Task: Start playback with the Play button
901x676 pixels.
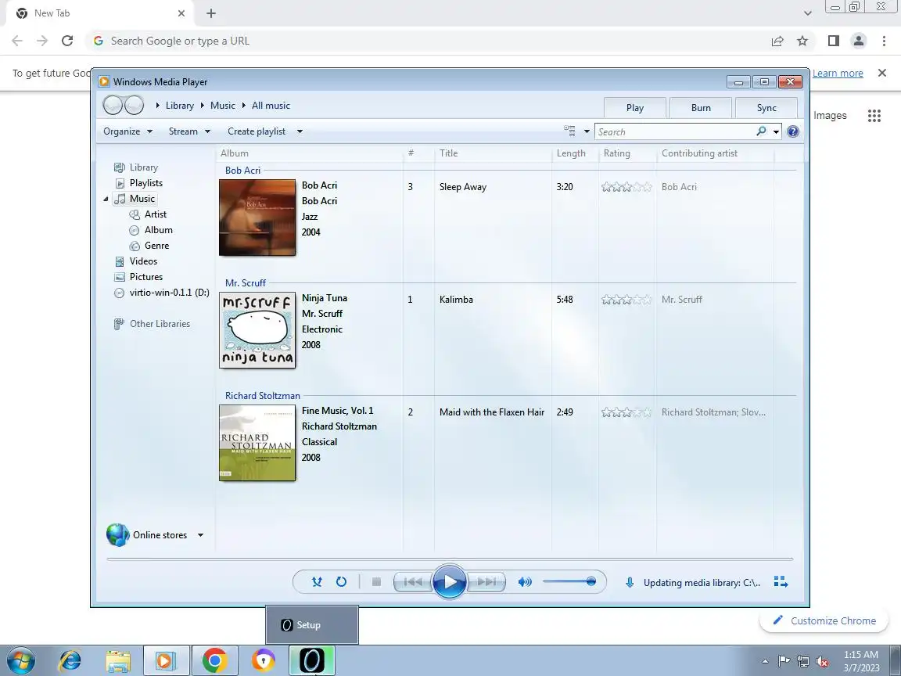Action: point(449,582)
